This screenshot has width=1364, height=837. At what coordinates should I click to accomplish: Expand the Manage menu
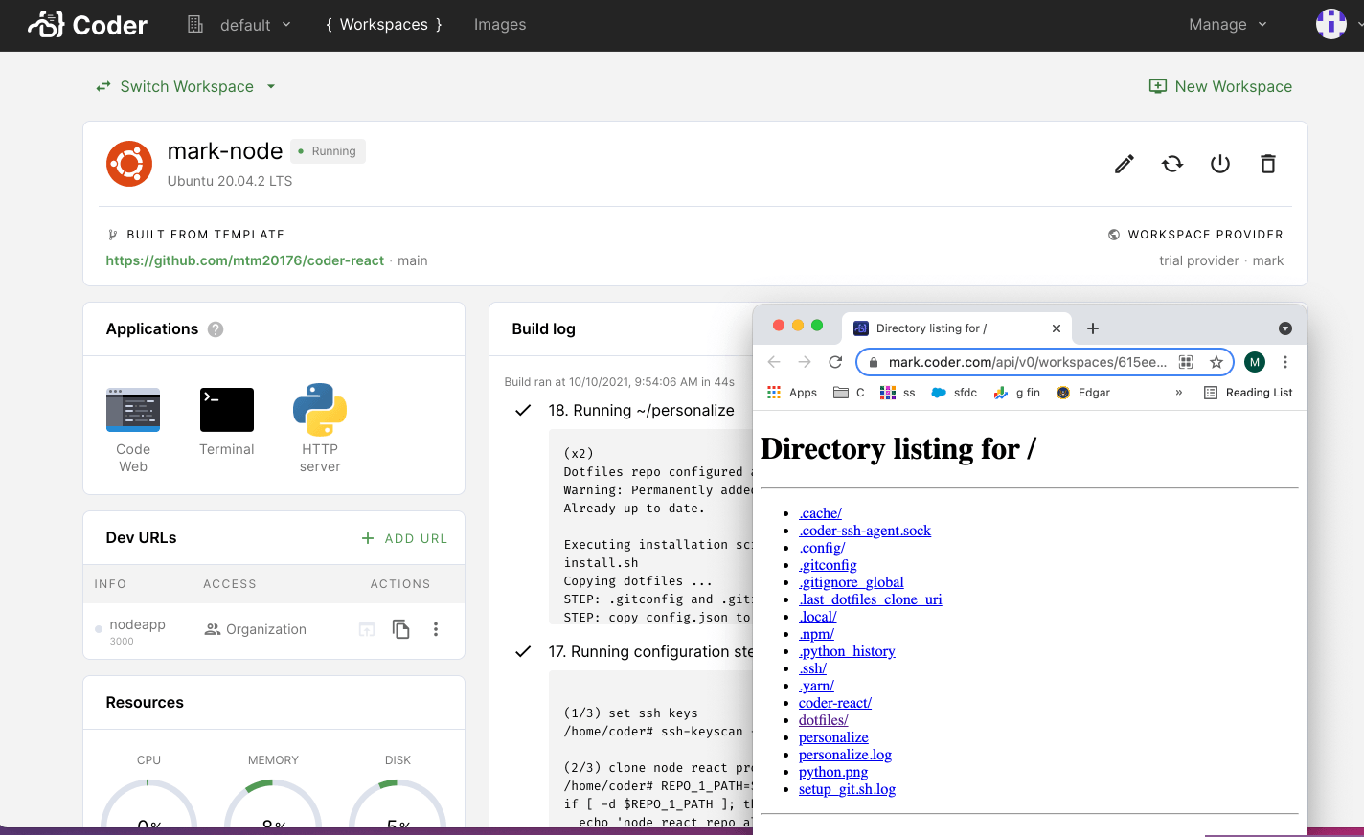pyautogui.click(x=1228, y=25)
